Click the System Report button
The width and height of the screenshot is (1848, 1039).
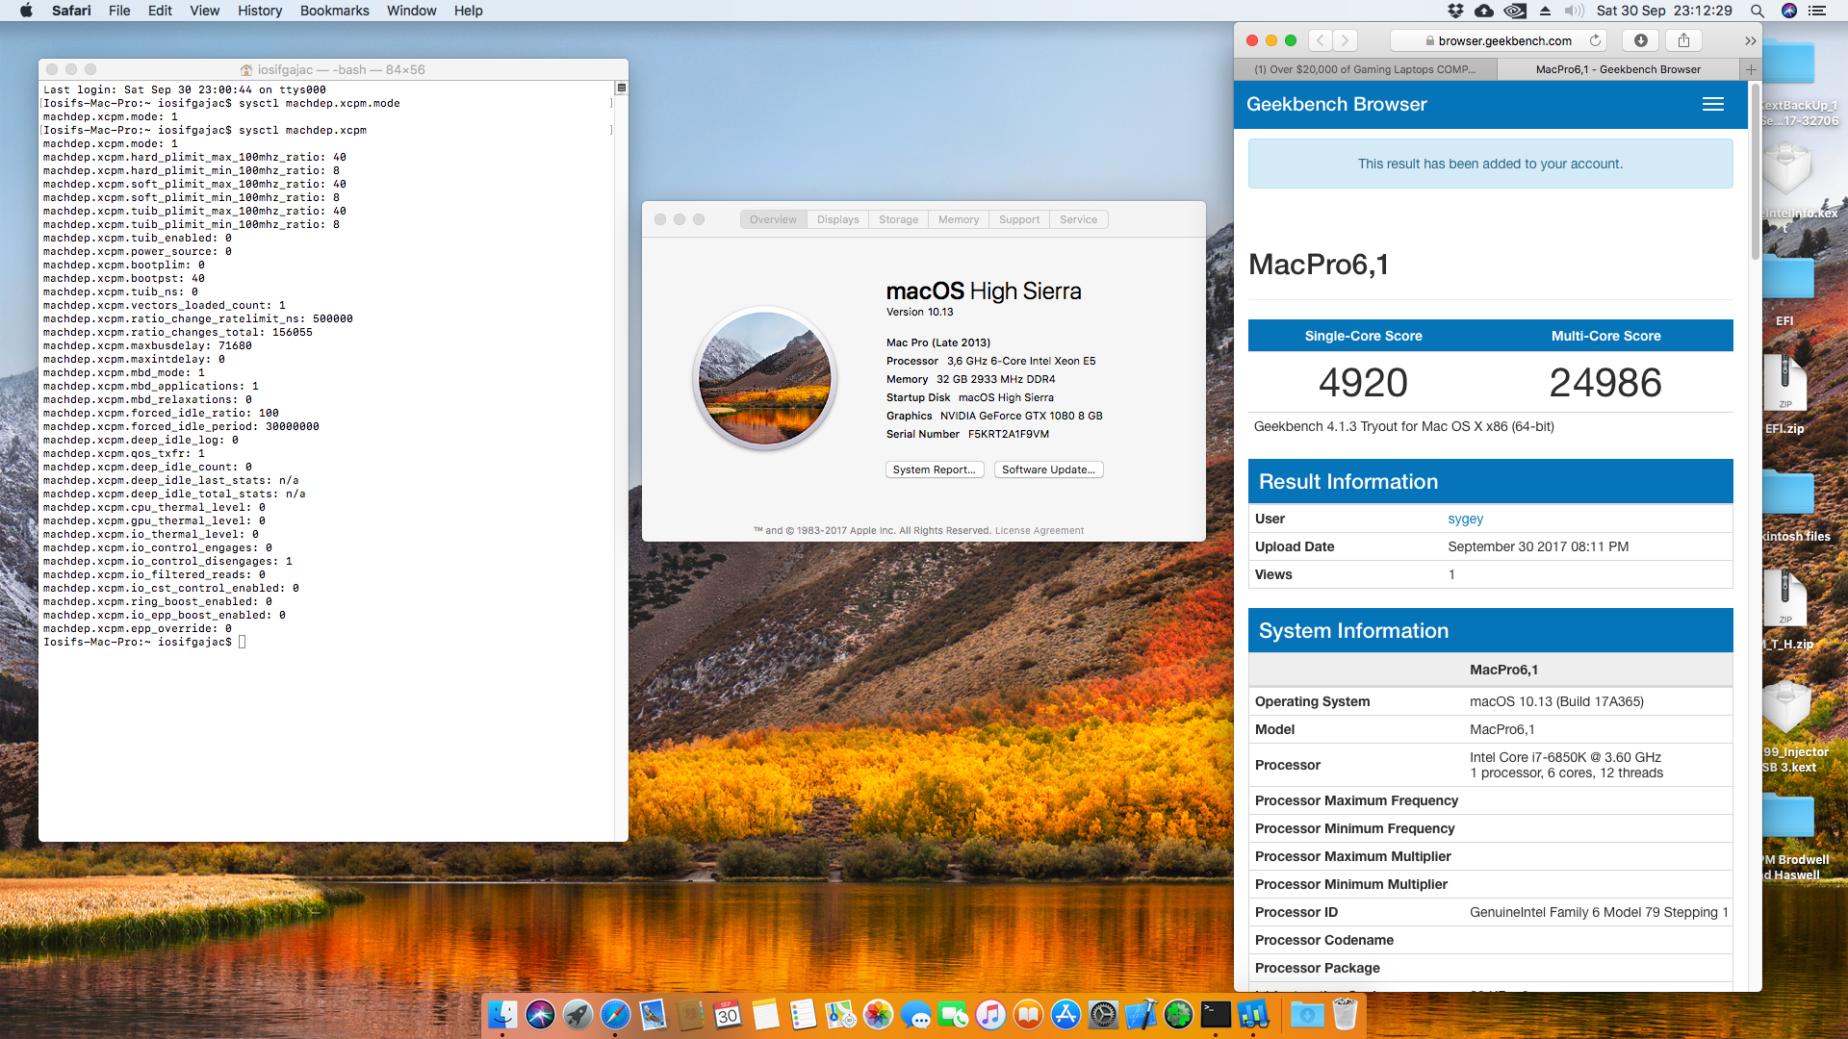tap(934, 469)
